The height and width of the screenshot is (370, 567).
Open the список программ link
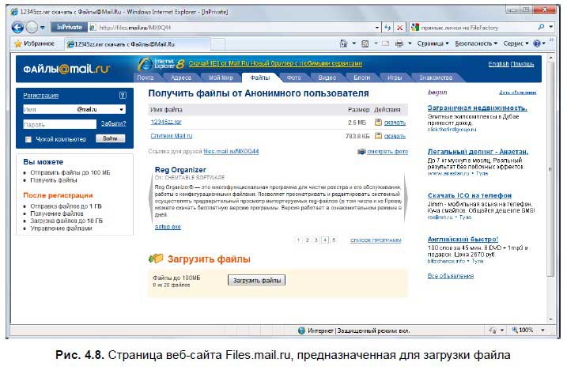376,240
